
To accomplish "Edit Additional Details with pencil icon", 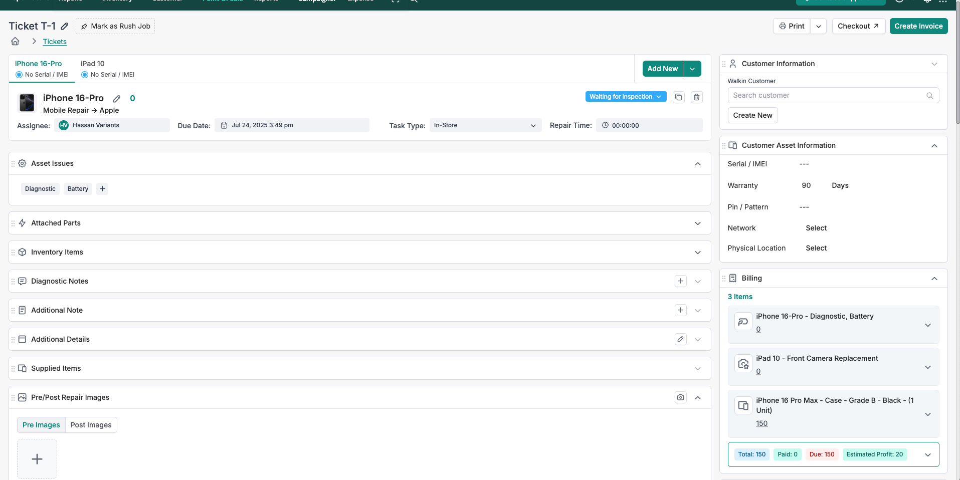I will click(x=680, y=339).
